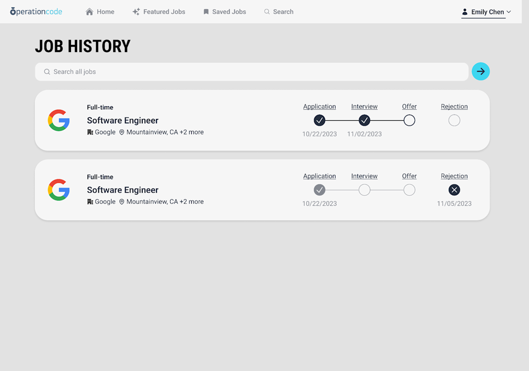
Task: Open the Home nav item
Action: click(x=100, y=12)
